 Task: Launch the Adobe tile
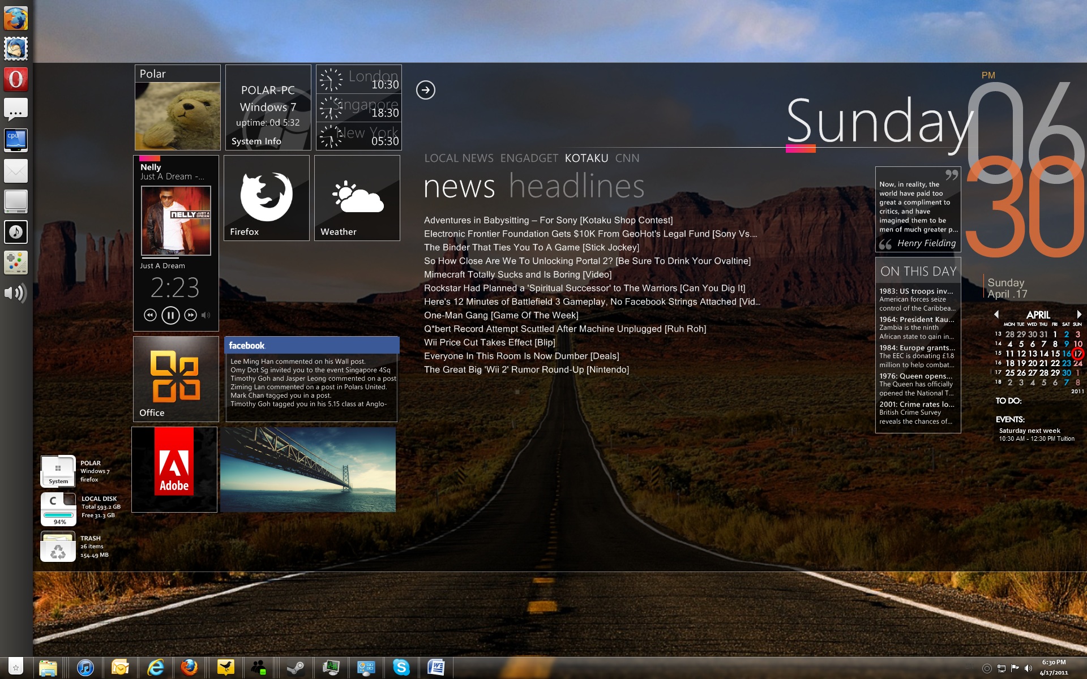tap(174, 470)
